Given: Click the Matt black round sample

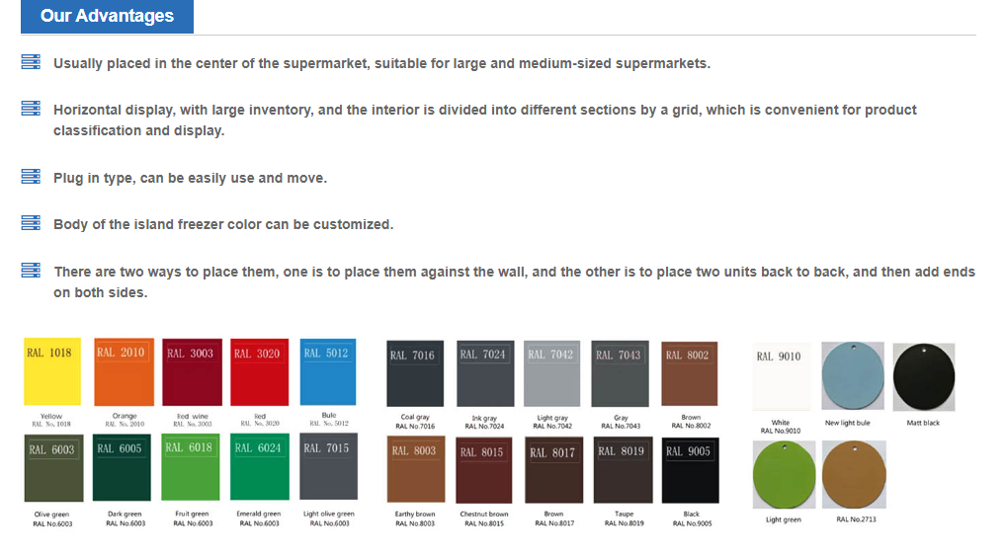Looking at the screenshot, I should (923, 376).
